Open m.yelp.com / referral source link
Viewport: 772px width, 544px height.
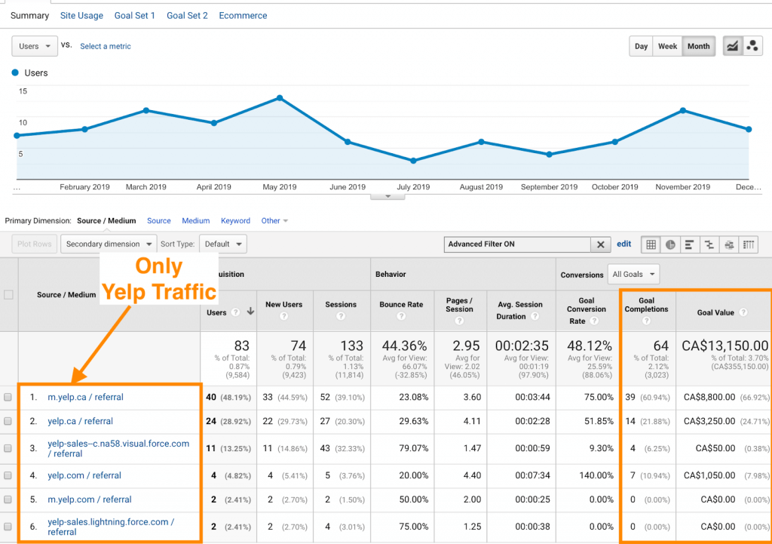pos(90,499)
